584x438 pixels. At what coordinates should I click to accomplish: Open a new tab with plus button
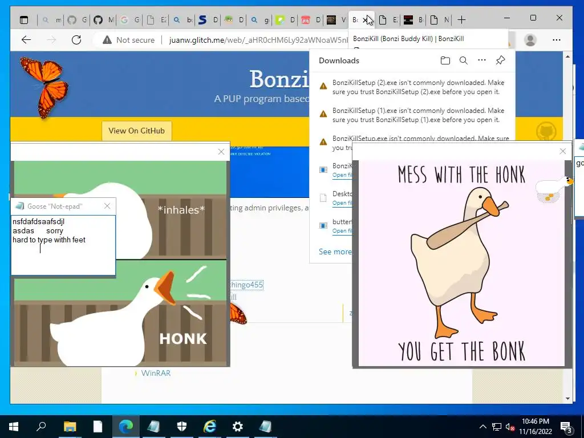pos(461,20)
